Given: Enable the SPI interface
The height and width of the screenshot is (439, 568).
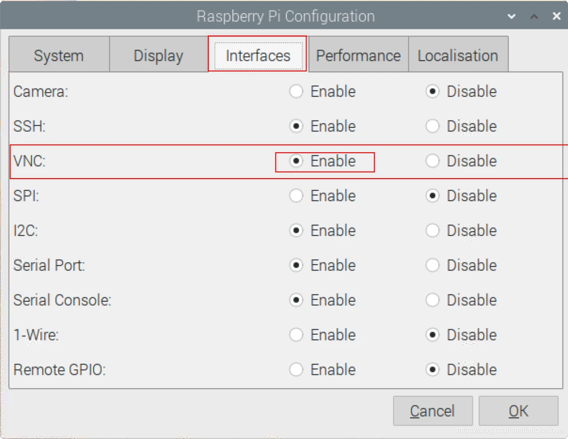Looking at the screenshot, I should 323,196.
